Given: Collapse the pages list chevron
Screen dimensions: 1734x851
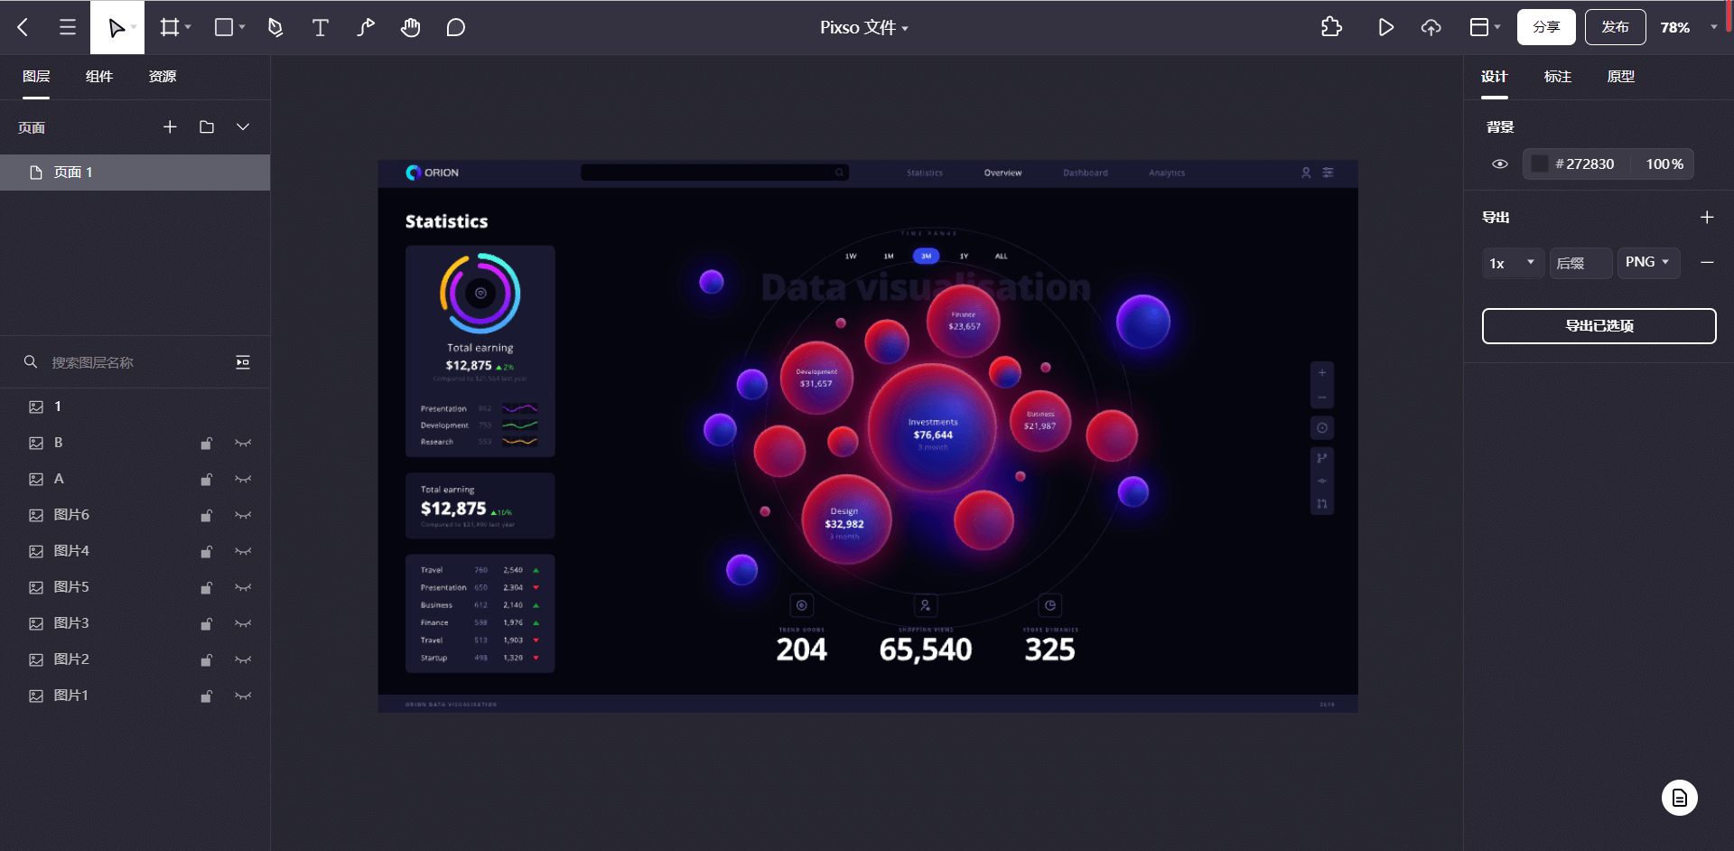Looking at the screenshot, I should pyautogui.click(x=243, y=127).
